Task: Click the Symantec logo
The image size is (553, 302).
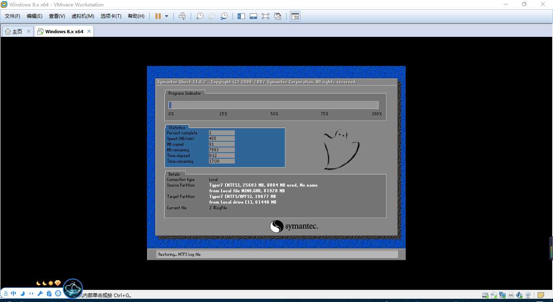Action: [x=294, y=226]
